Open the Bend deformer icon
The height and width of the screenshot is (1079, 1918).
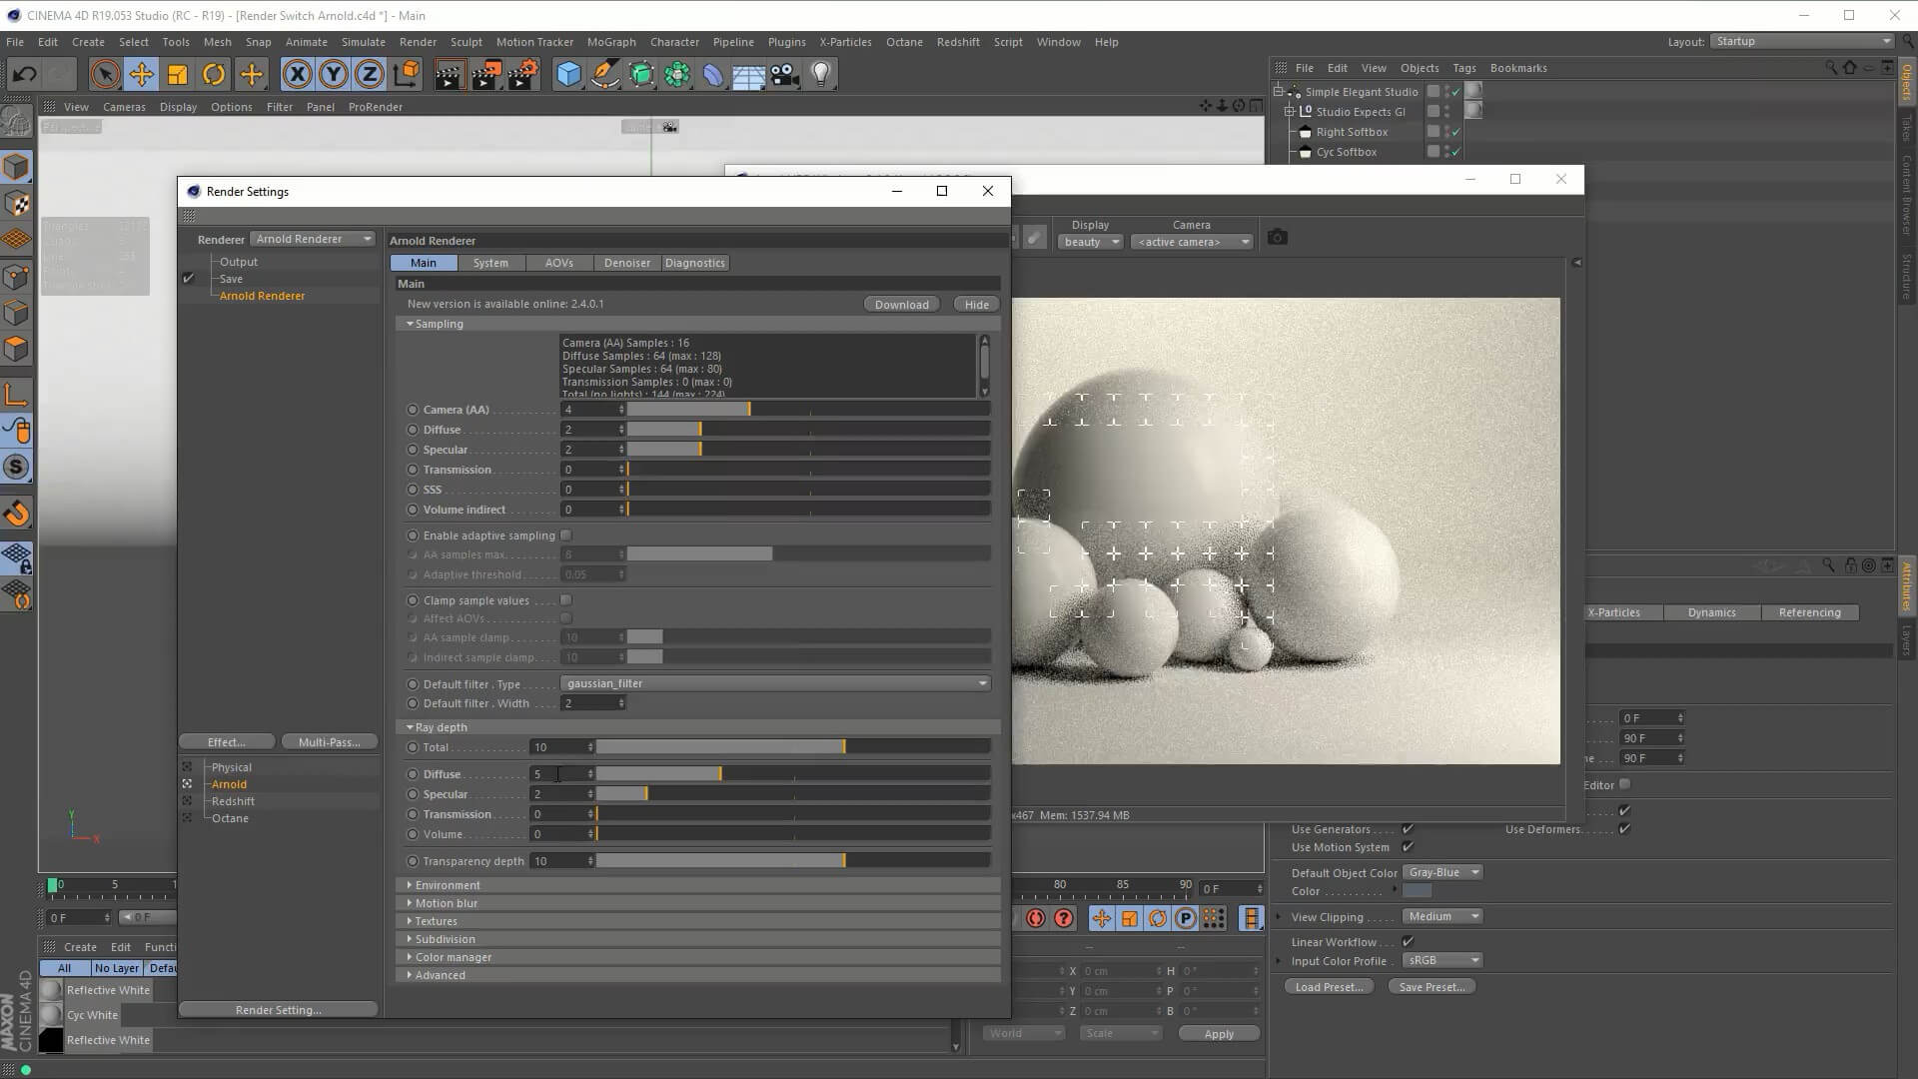coord(713,74)
